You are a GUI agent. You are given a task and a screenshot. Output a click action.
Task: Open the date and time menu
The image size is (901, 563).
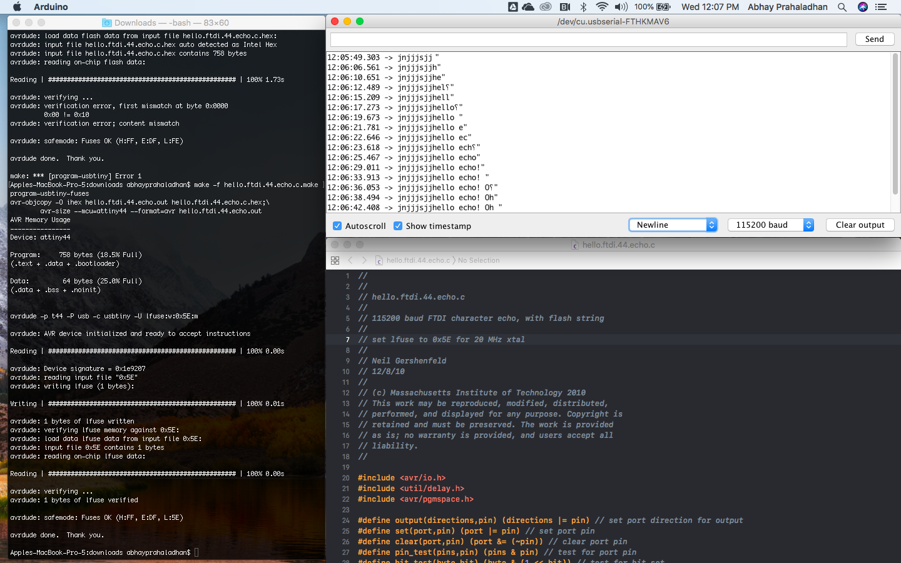pos(710,7)
